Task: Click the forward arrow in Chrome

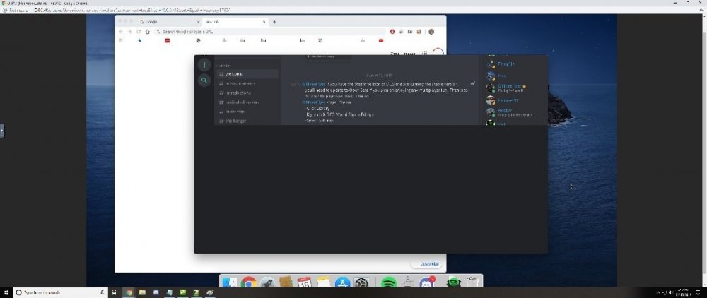Action: [x=130, y=32]
